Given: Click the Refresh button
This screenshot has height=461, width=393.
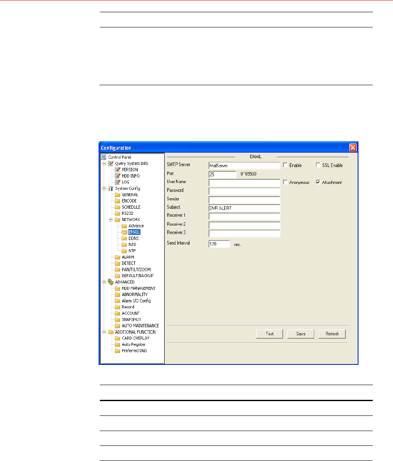Looking at the screenshot, I should (332, 334).
